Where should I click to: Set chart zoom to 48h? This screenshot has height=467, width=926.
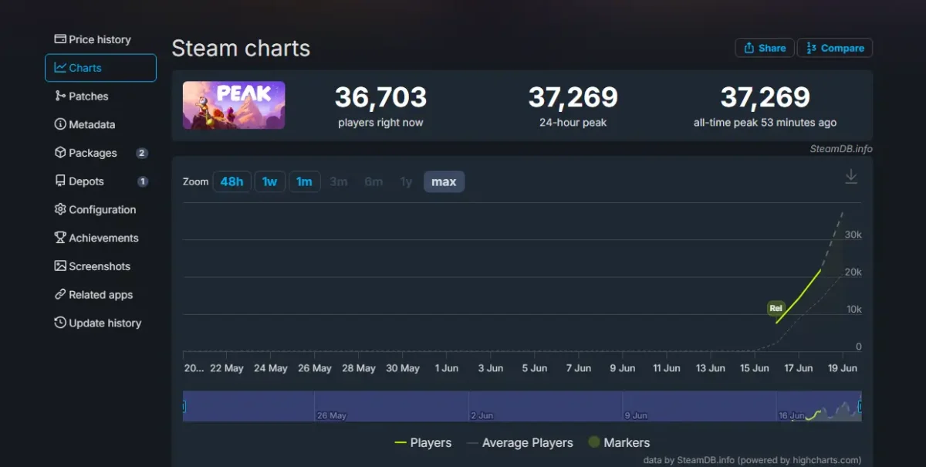231,182
